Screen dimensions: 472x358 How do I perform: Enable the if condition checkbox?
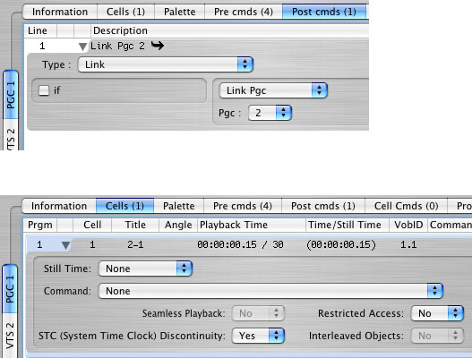pos(44,90)
